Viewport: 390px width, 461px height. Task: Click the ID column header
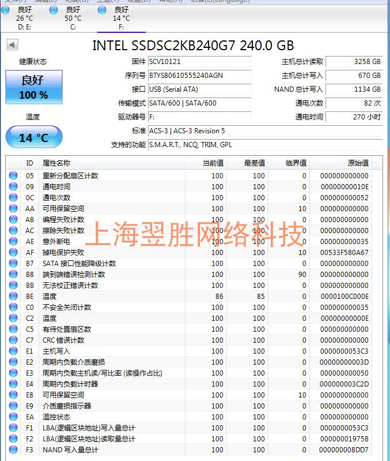(x=29, y=163)
